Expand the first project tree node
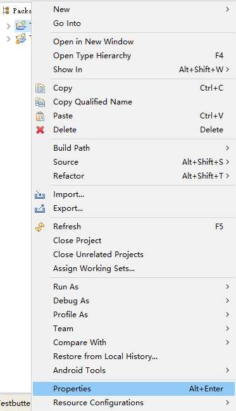 coord(8,26)
